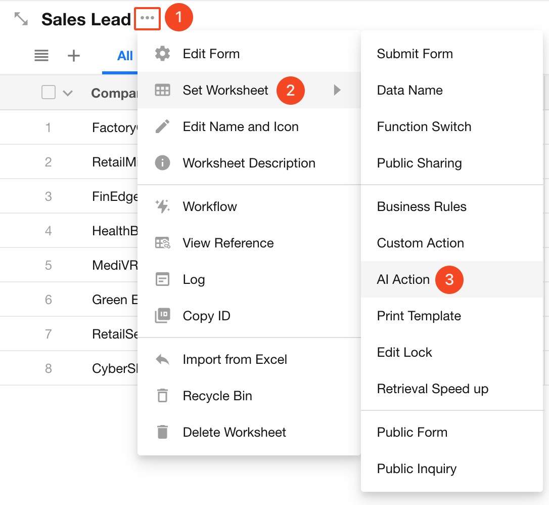Click Import from Excel option

(x=235, y=359)
